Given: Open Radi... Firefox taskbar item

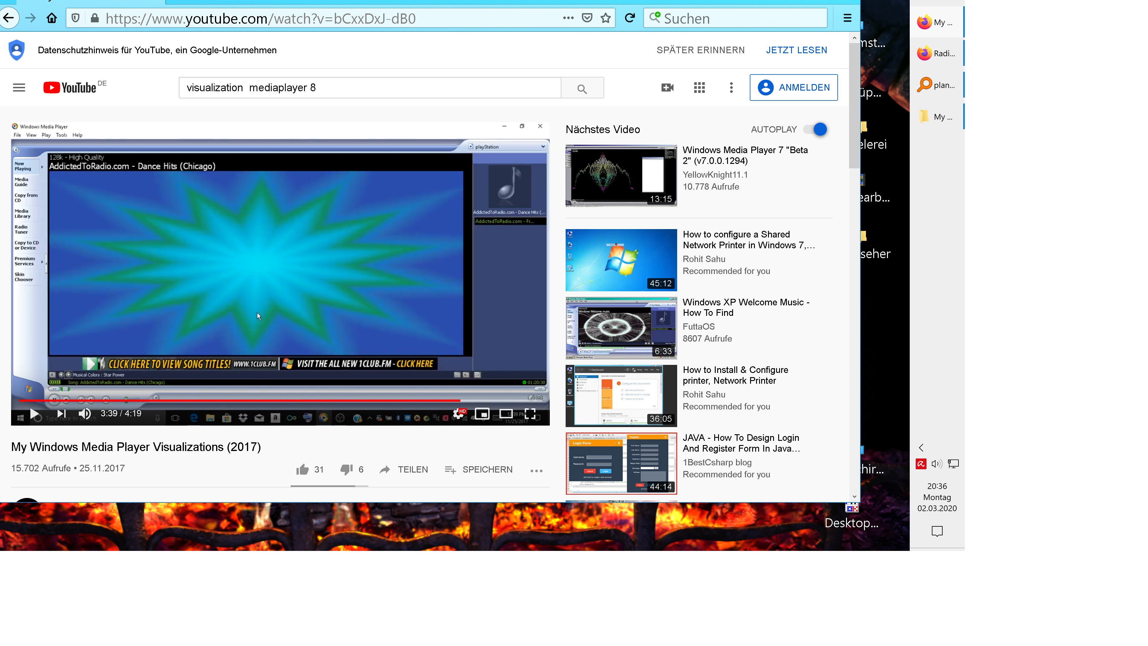Looking at the screenshot, I should [x=936, y=54].
